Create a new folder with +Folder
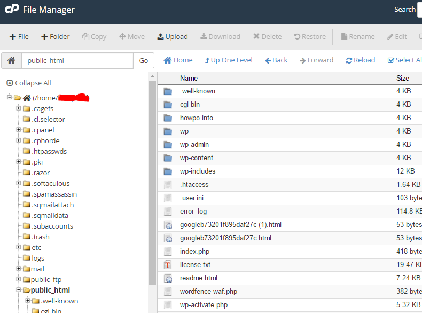The image size is (422, 313). tap(56, 36)
